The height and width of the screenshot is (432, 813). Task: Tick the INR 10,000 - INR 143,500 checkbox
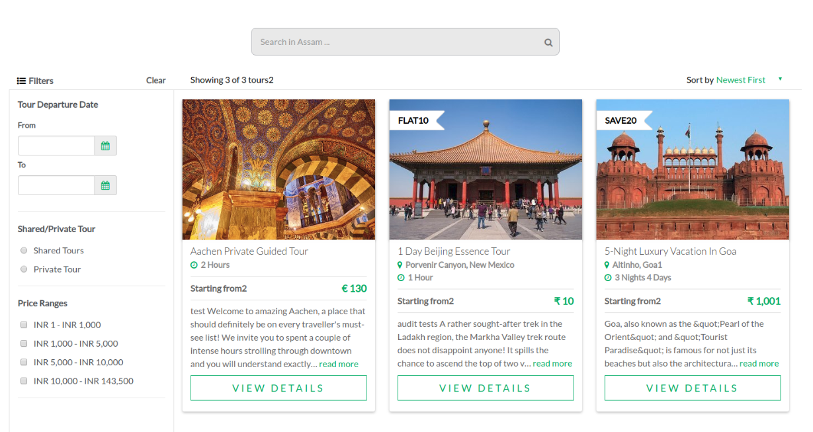24,381
